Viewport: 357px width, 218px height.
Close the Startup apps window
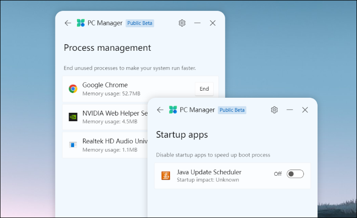(305, 110)
